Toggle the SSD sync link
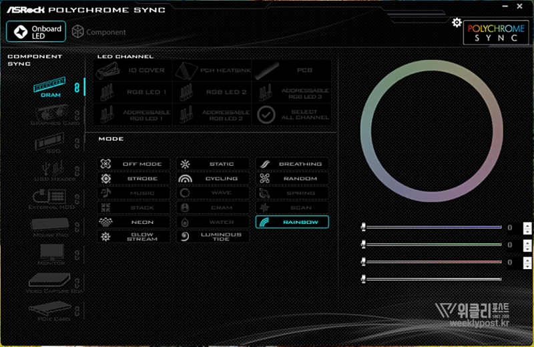 point(77,143)
